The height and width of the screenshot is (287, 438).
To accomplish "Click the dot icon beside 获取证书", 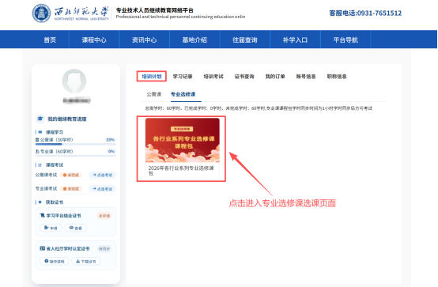I will coord(40,202).
